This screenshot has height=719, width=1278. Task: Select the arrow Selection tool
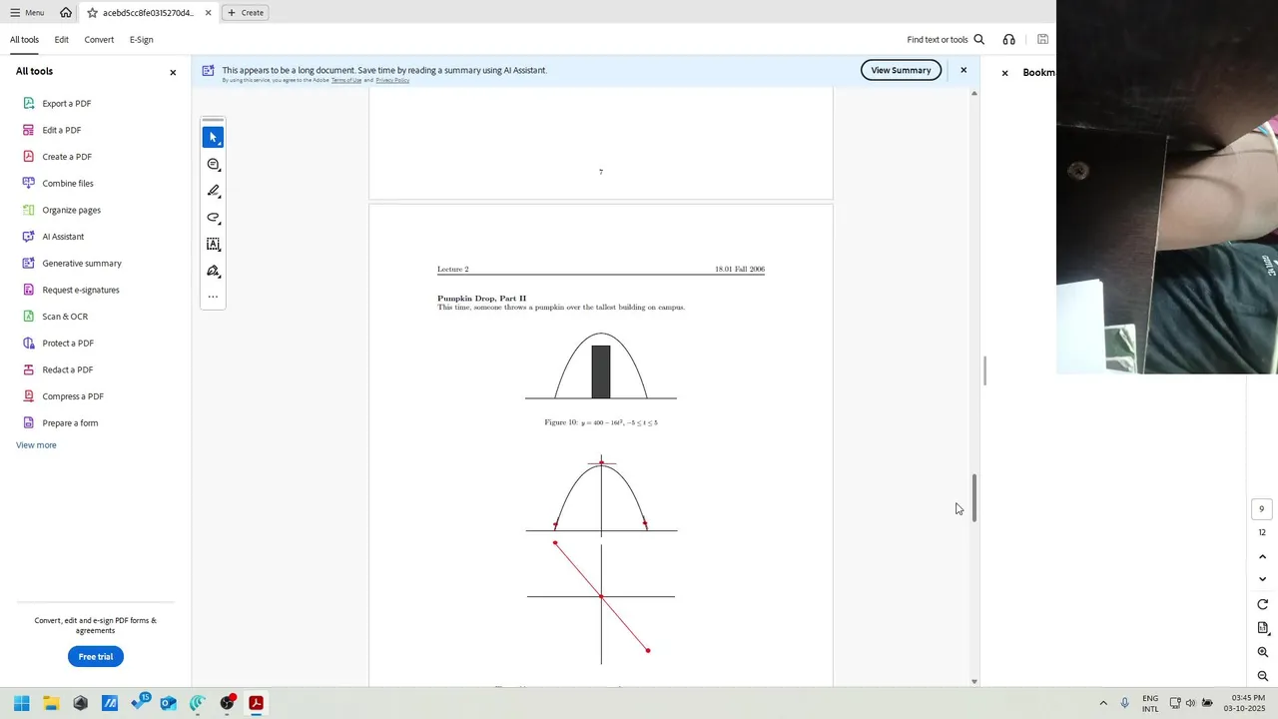[213, 137]
